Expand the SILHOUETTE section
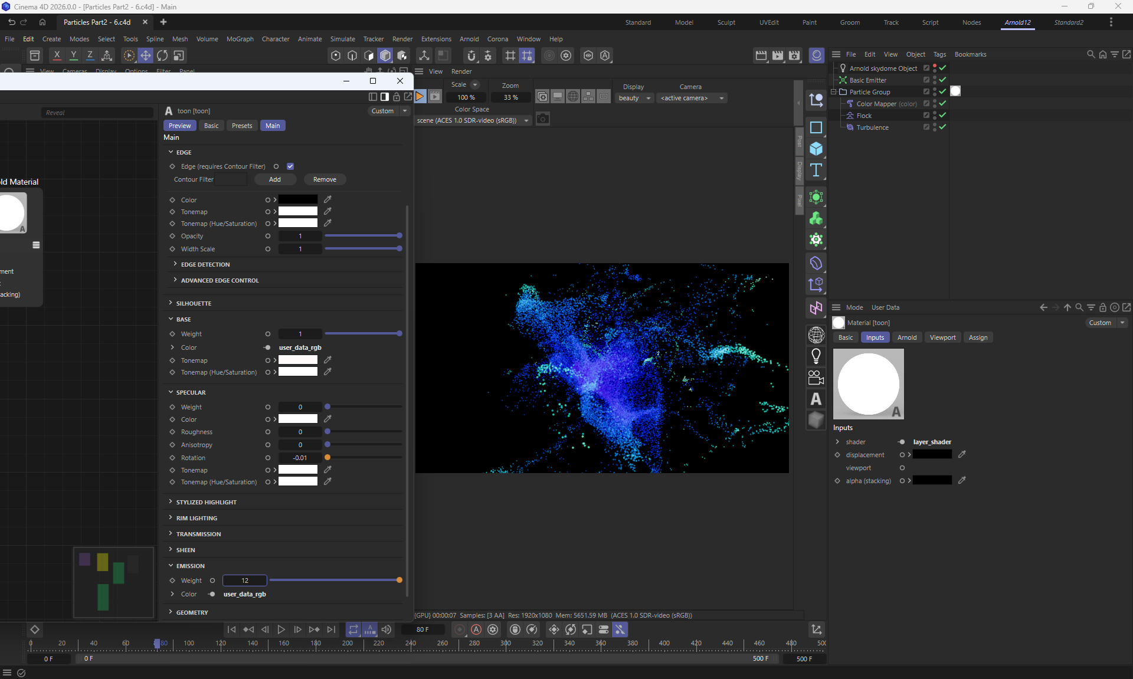 pyautogui.click(x=194, y=303)
